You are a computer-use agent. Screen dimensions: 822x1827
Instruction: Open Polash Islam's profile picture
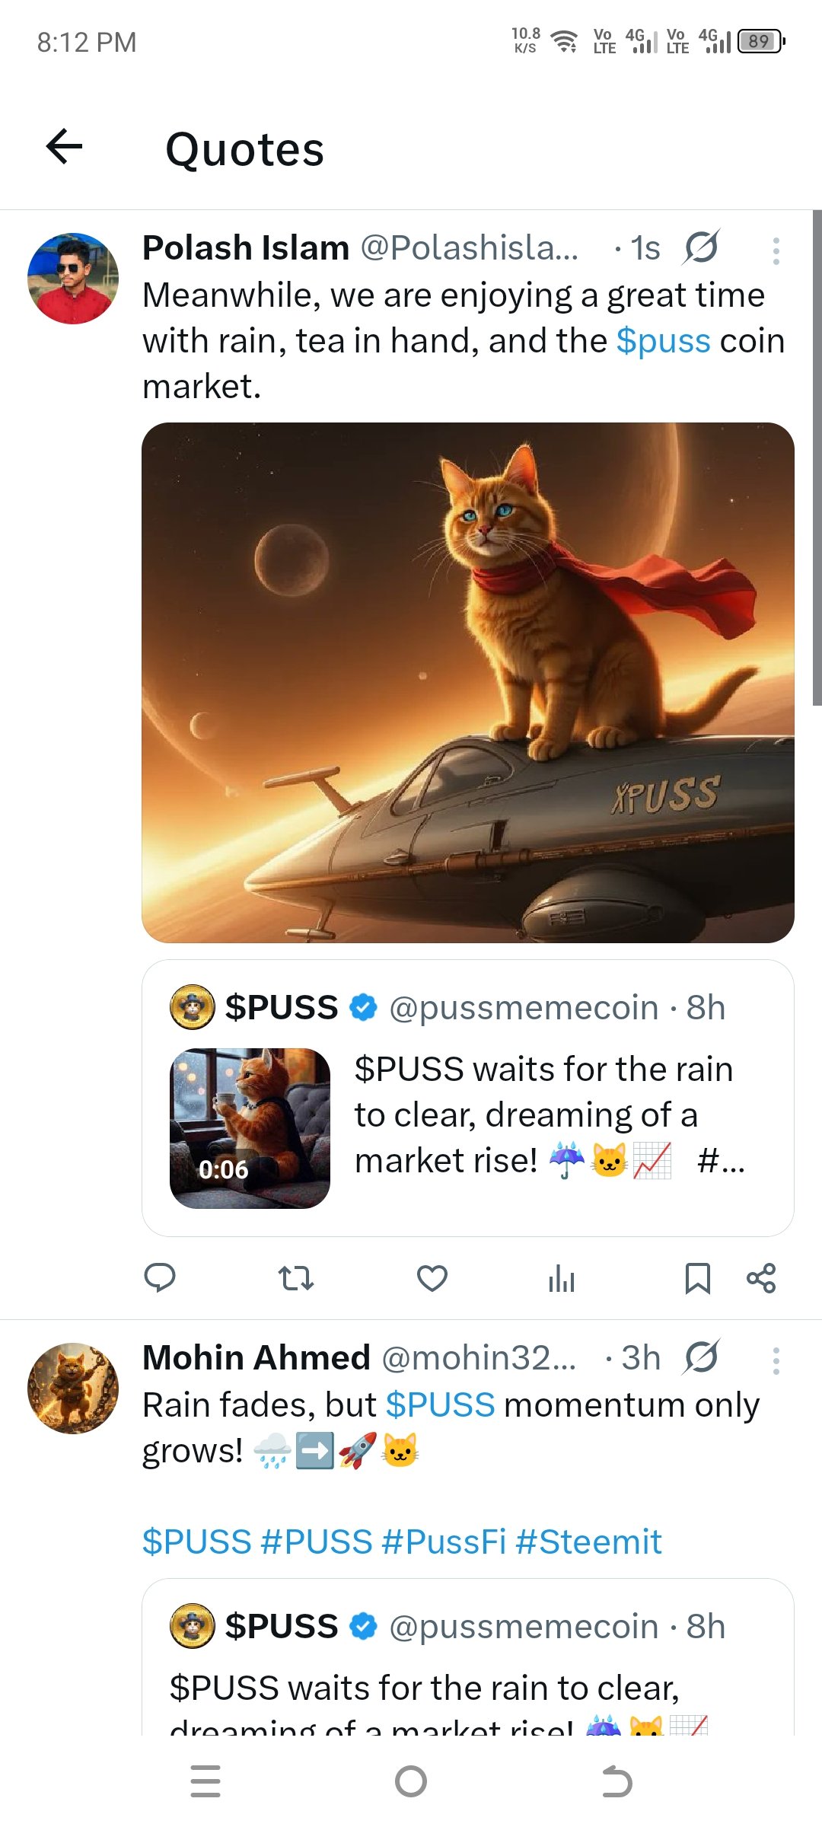[73, 279]
